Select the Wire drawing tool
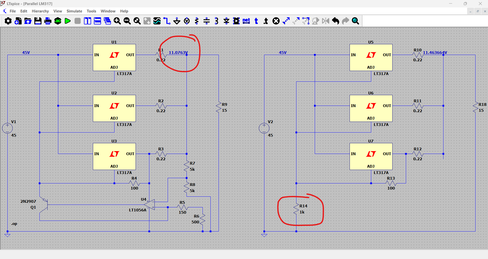 (x=167, y=21)
